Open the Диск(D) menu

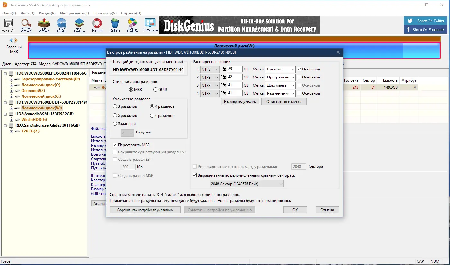click(x=27, y=13)
